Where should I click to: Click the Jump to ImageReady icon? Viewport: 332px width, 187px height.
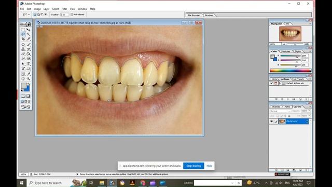[x=25, y=107]
